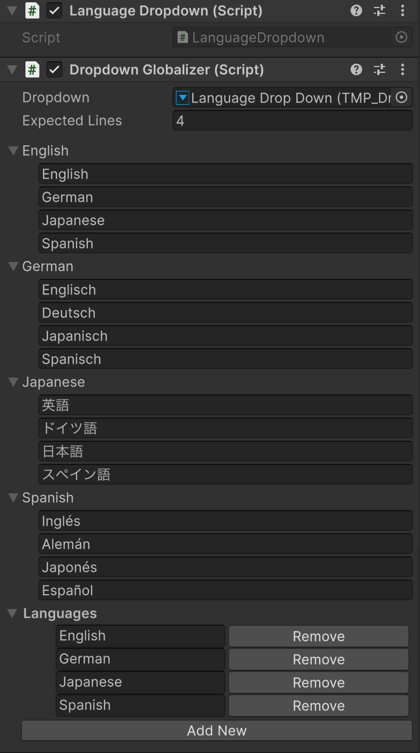Collapse the English translations foldout
Viewport: 420px width, 753px height.
click(14, 151)
